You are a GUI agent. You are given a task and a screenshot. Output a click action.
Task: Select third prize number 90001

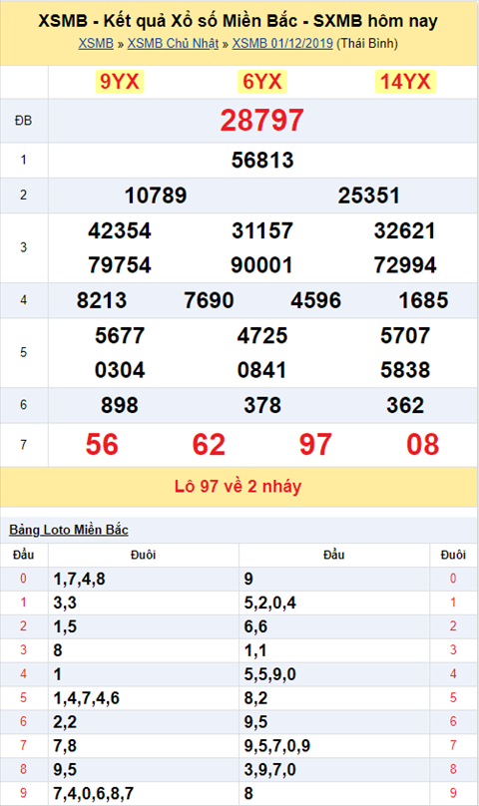(261, 265)
